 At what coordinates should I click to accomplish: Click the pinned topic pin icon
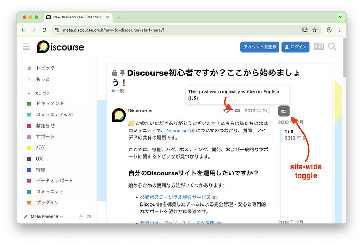122,73
